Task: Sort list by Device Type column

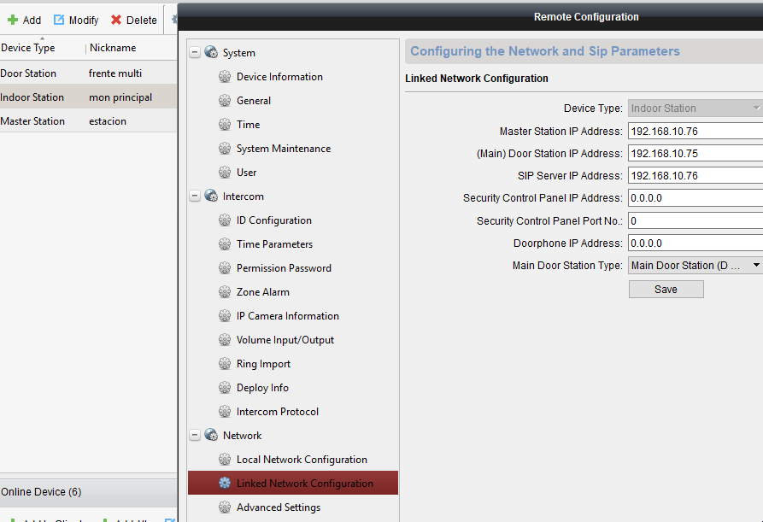Action: (x=27, y=48)
